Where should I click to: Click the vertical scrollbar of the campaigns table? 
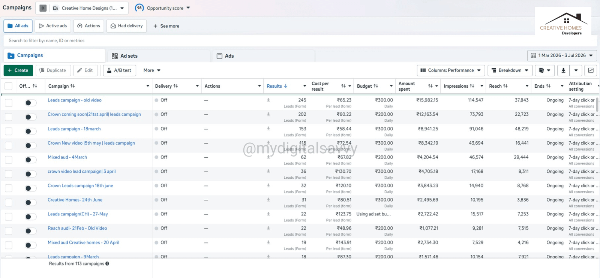(597, 105)
